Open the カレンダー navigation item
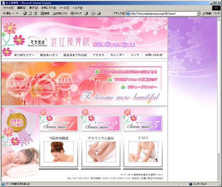 coord(117,55)
